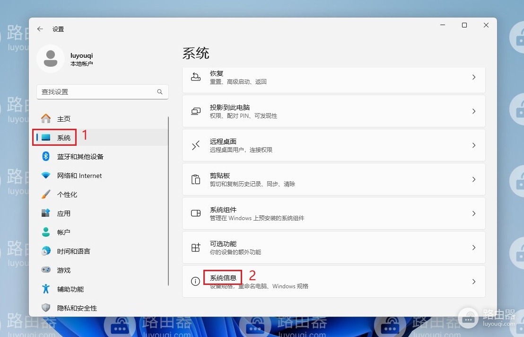524x337 pixels.
Task: Click 剪切和复制历史记录 description text
Action: click(x=253, y=184)
